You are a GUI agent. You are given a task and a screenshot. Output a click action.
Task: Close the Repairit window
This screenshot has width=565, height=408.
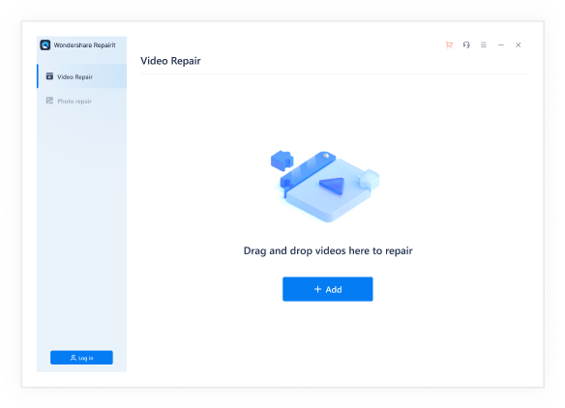519,45
